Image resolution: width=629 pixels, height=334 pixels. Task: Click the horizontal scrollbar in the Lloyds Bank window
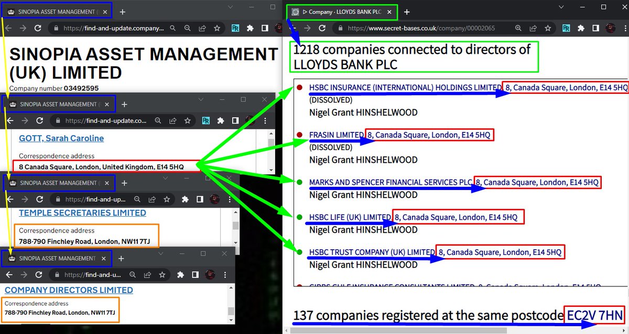click(x=398, y=330)
